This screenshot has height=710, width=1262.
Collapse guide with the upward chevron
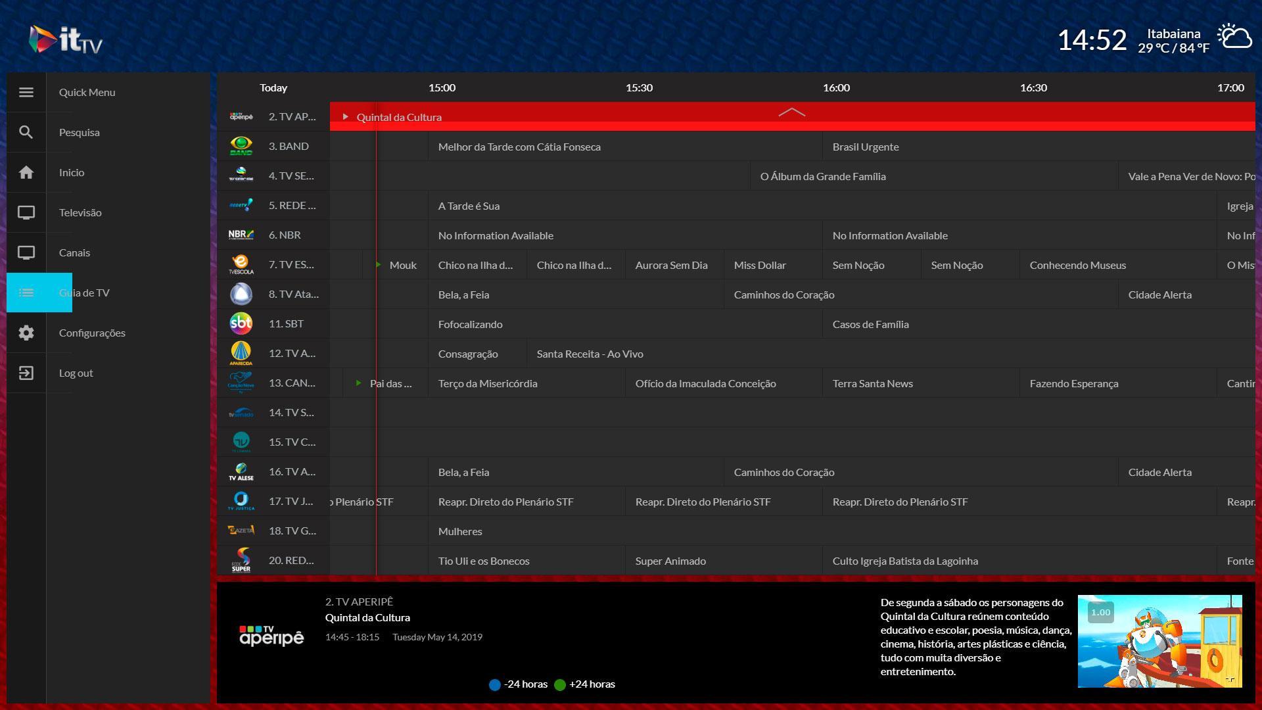click(792, 112)
